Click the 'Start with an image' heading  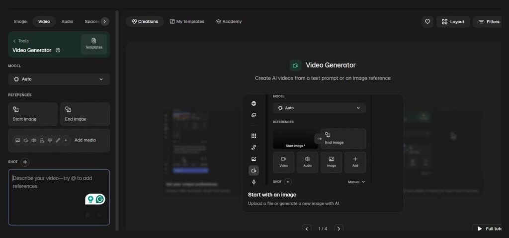coord(272,195)
